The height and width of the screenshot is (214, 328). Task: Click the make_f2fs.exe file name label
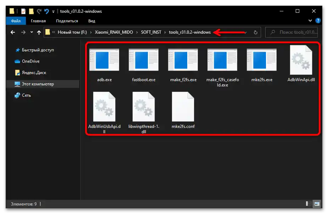[183, 80]
